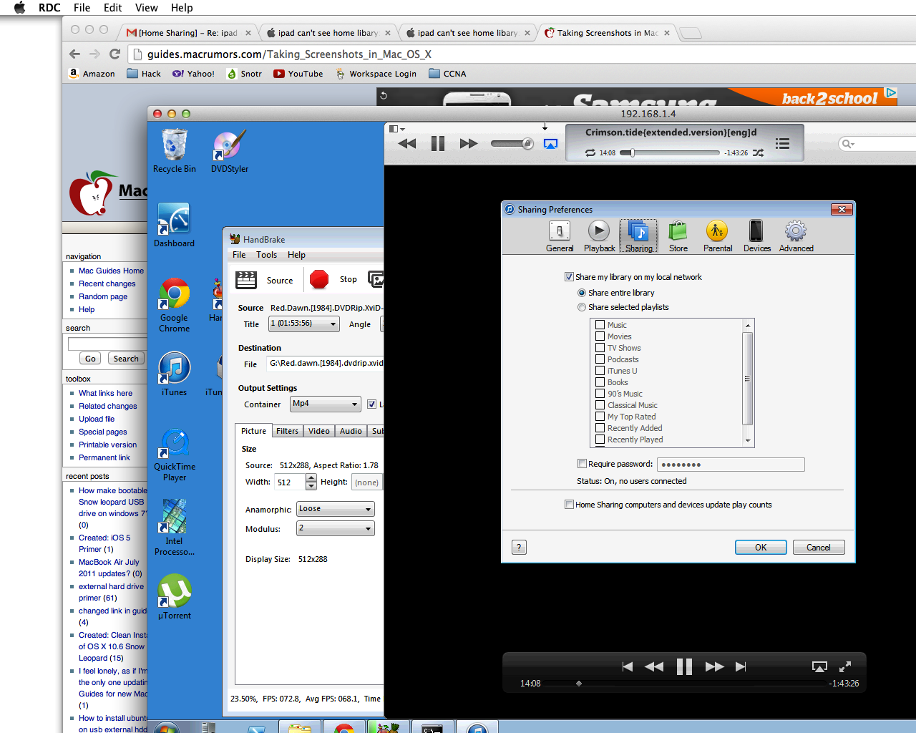Toggle Share my library on local network
The height and width of the screenshot is (733, 916).
569,277
